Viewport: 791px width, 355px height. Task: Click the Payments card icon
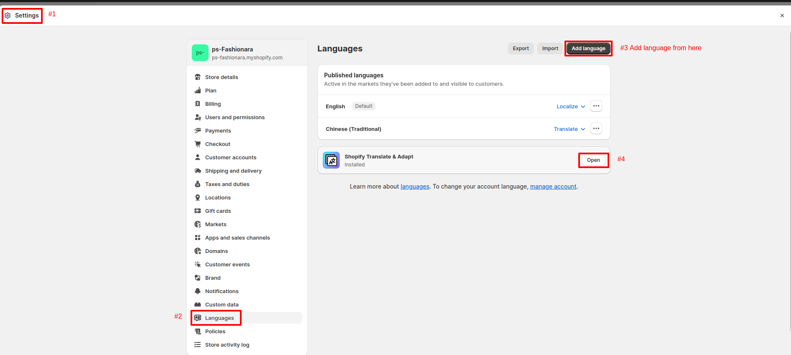click(x=198, y=130)
